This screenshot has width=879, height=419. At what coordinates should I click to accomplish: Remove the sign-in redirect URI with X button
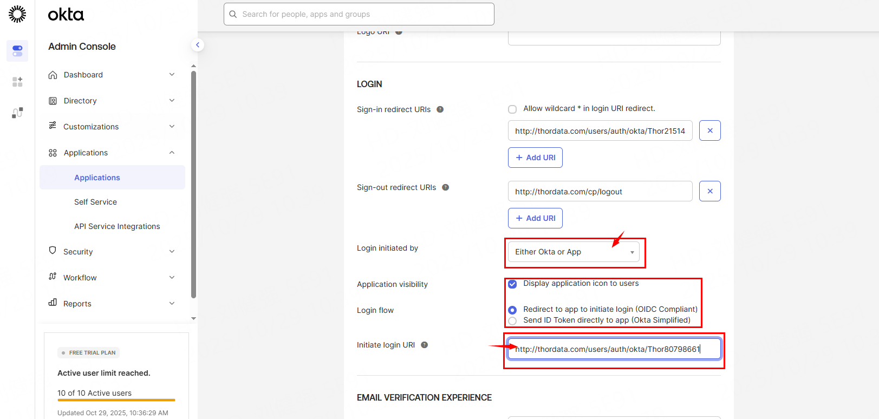[709, 130]
